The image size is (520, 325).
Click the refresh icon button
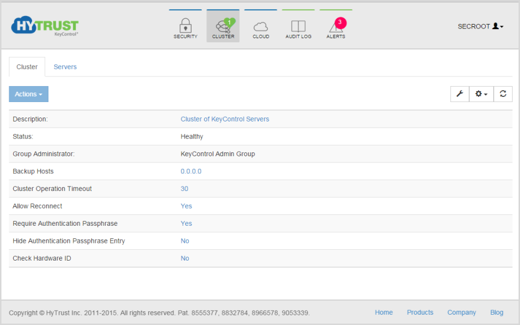503,94
